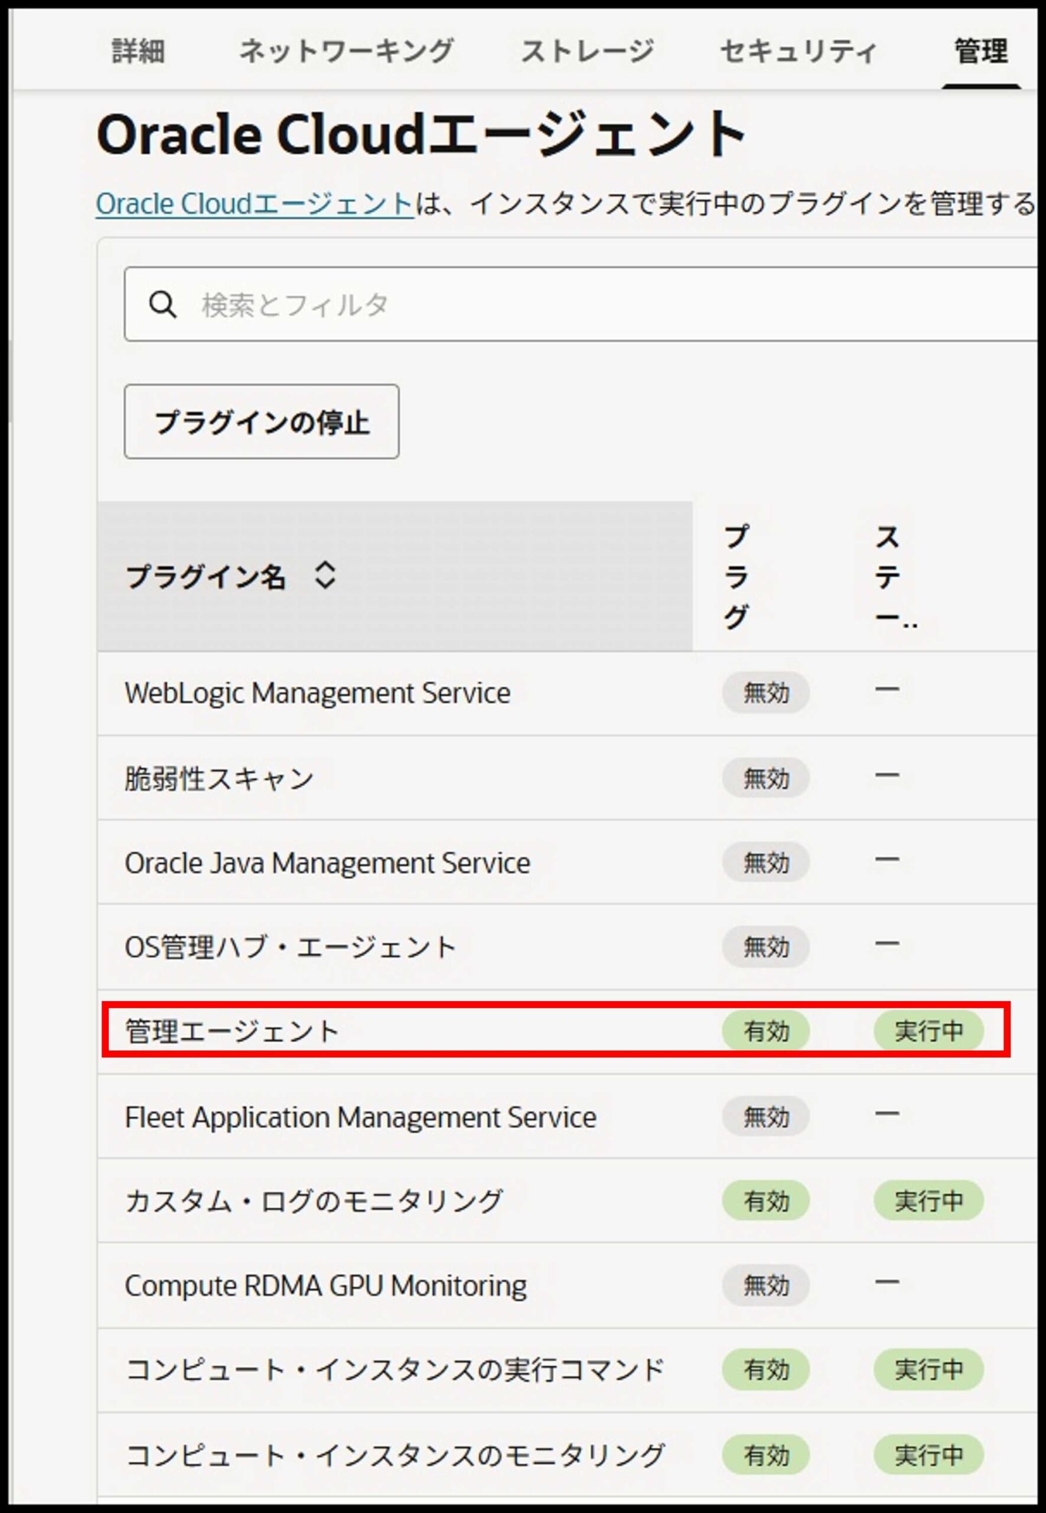
Task: Click the search magnifier icon
Action: (162, 305)
